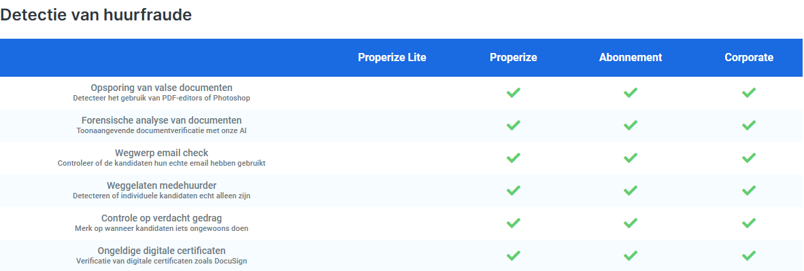Select the Properize Lite column header

pos(392,57)
